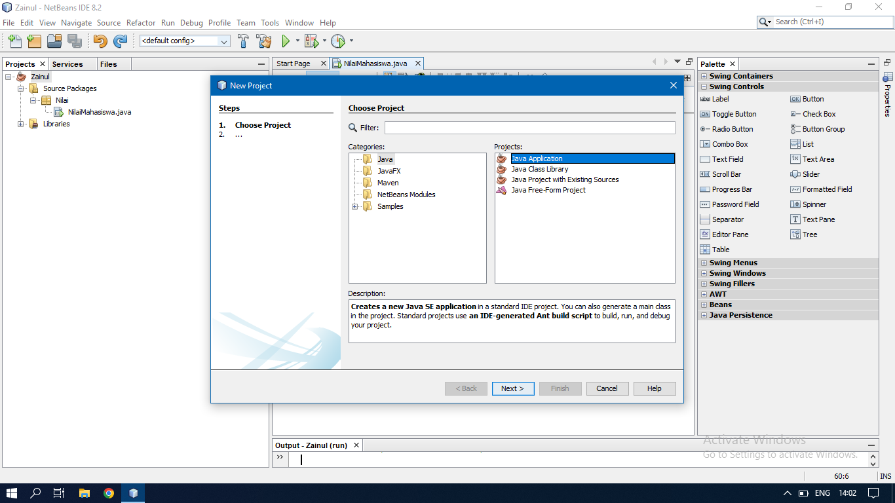This screenshot has width=895, height=503.
Task: Click the Build Project hammer icon
Action: (x=243, y=41)
